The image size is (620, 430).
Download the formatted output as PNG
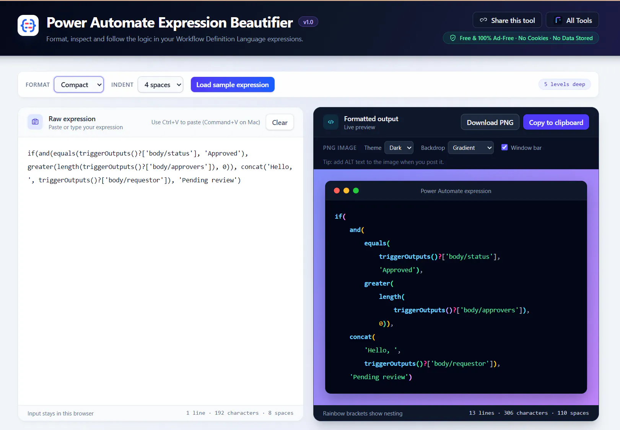coord(490,122)
